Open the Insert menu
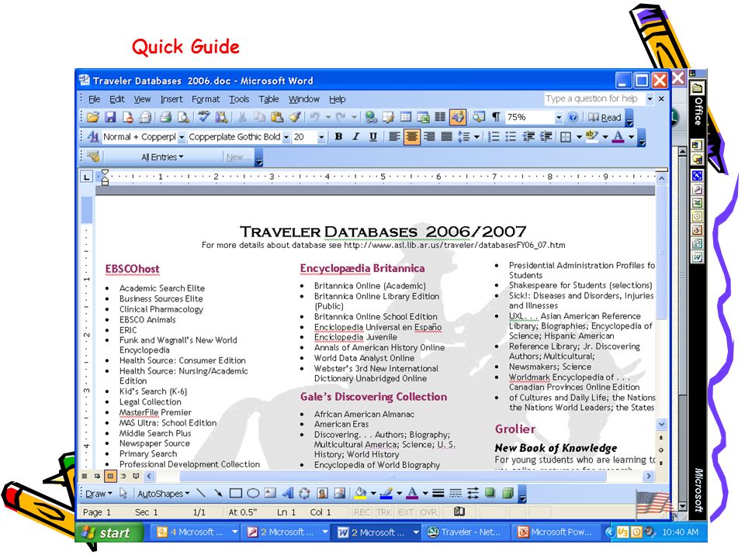 click(172, 99)
